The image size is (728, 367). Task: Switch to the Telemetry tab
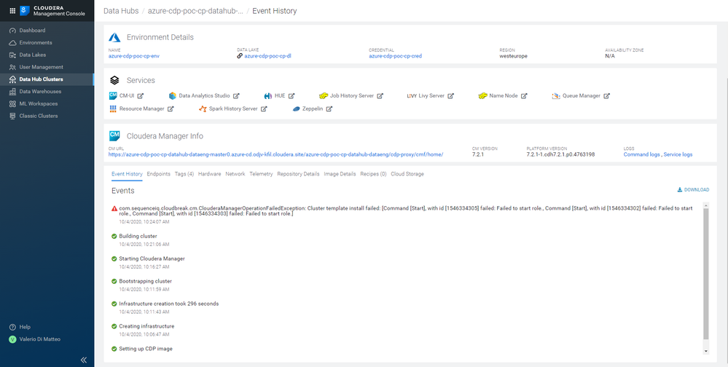pos(261,175)
